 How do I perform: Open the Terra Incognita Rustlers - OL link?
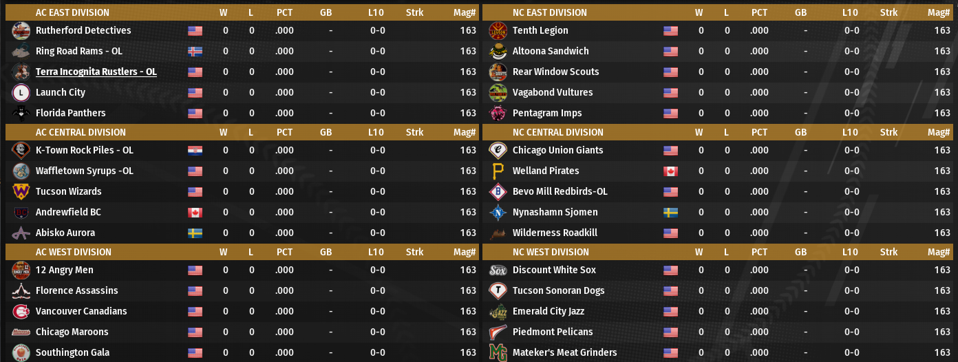[x=96, y=72]
